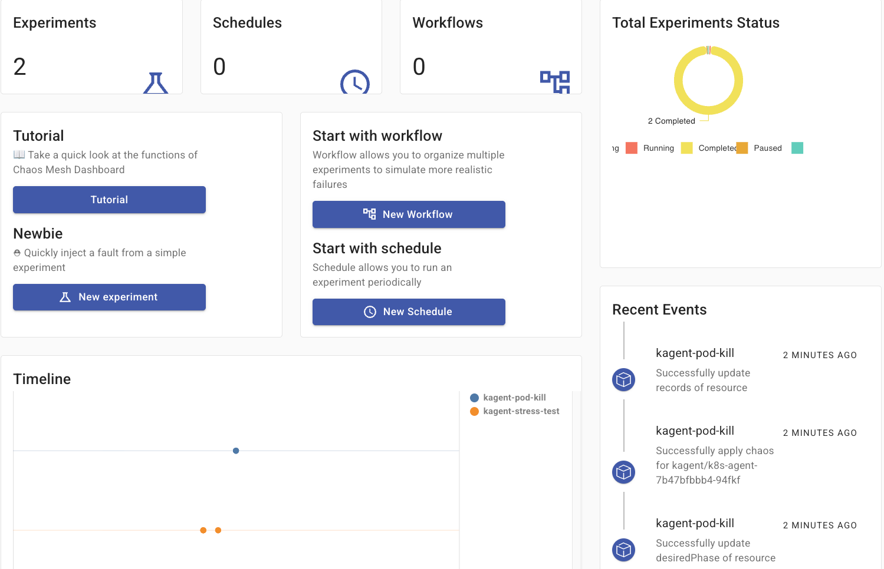884x569 pixels.
Task: Click flask icon on New experiment button
Action: coord(65,297)
